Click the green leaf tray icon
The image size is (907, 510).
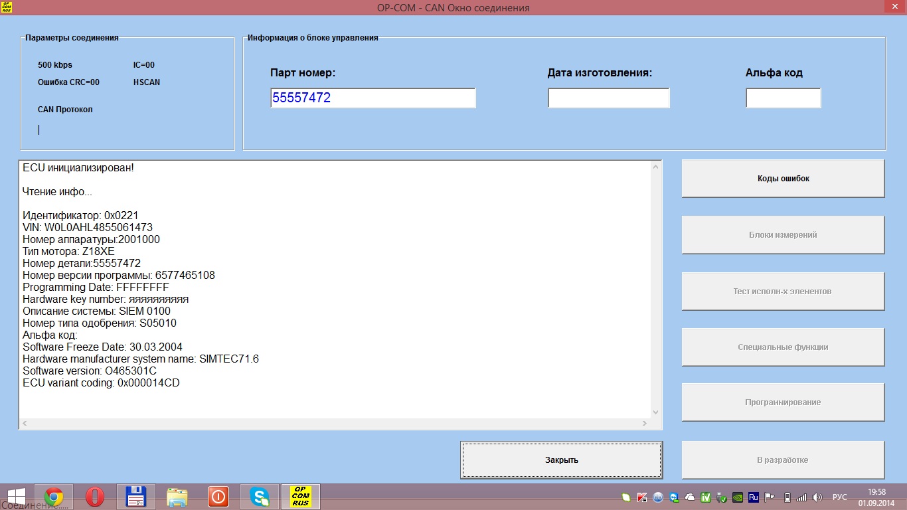coord(626,497)
